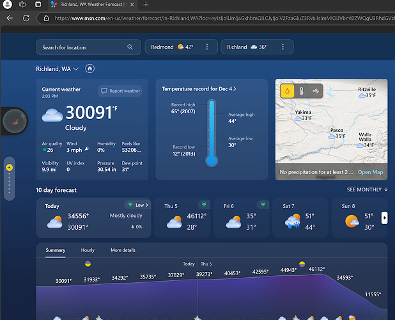
Task: Open the profile avatar icon
Action: point(8,4)
